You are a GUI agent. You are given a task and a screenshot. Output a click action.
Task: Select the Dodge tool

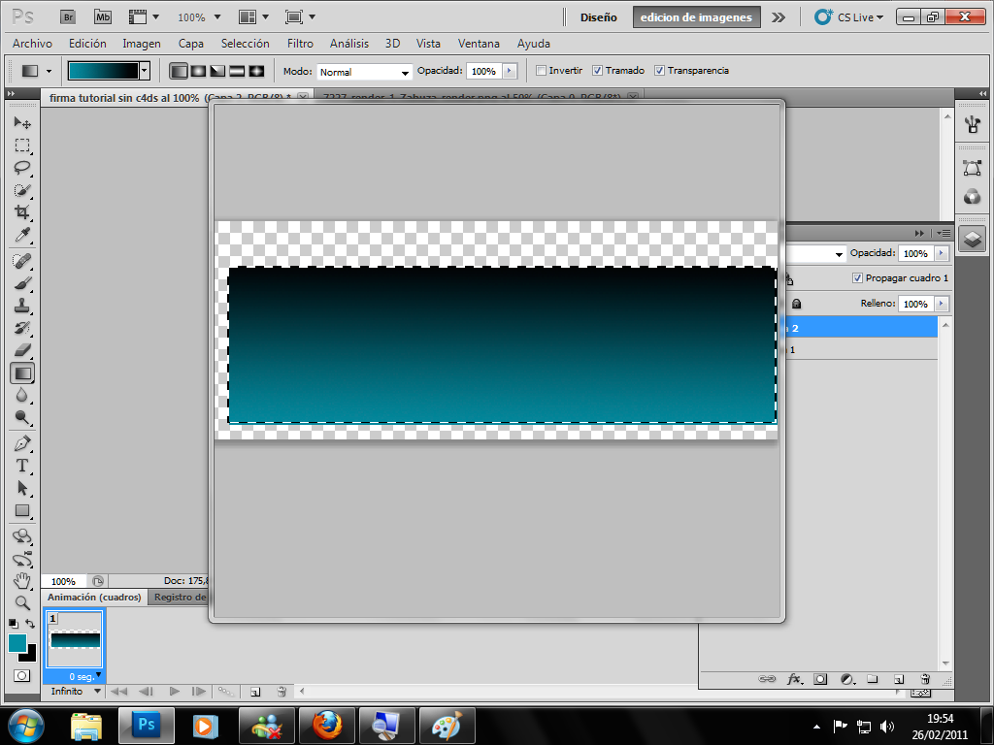point(22,417)
